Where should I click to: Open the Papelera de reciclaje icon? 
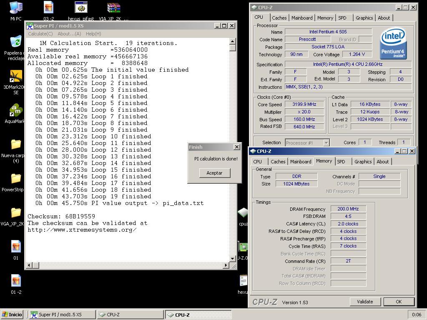coord(16,41)
